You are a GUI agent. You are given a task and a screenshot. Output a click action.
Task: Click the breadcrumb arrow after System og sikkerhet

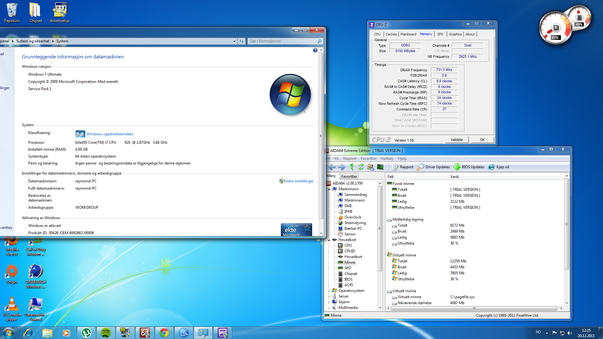(53, 41)
